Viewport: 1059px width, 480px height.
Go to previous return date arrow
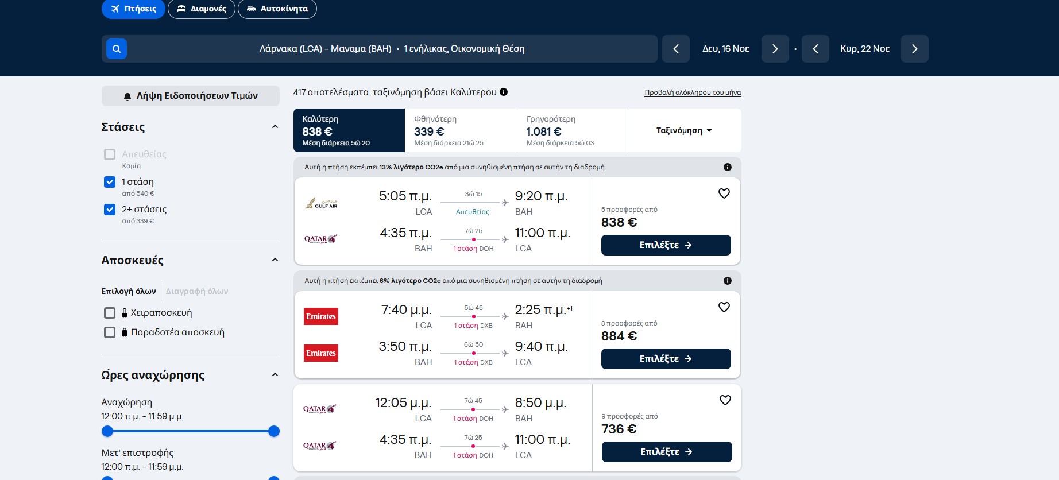[815, 49]
